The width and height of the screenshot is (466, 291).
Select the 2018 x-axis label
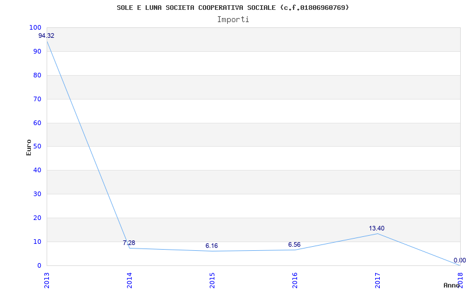coord(460,280)
